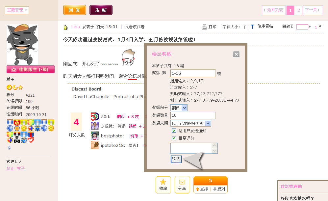
Task: Go to page 2 of thread
Action: click(x=298, y=10)
